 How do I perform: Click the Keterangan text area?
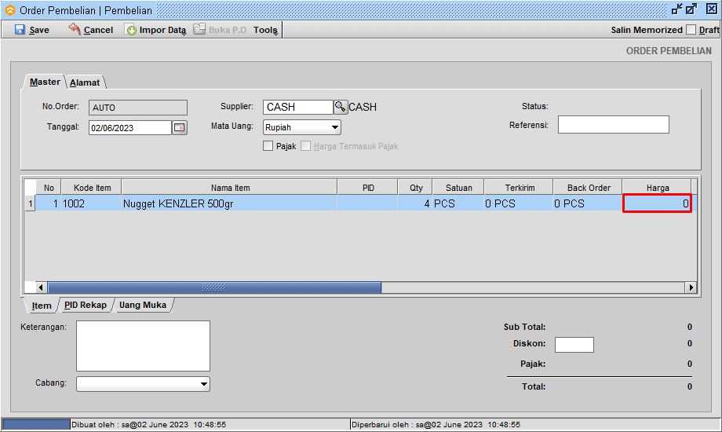click(143, 346)
